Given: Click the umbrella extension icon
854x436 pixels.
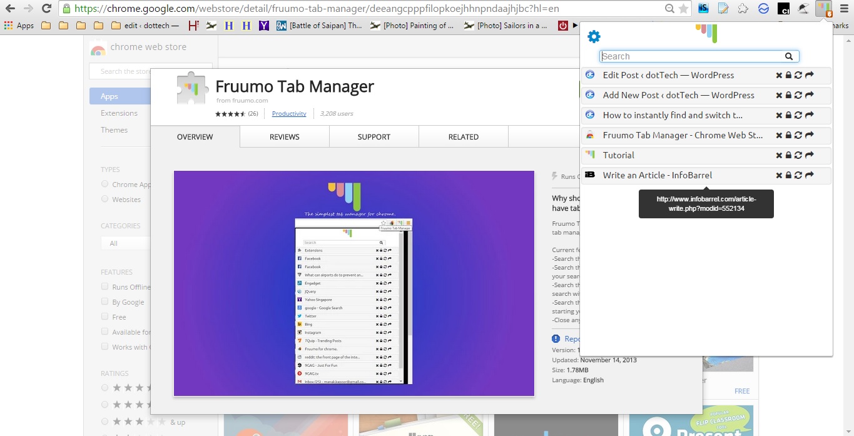Looking at the screenshot, I should pos(803,9).
